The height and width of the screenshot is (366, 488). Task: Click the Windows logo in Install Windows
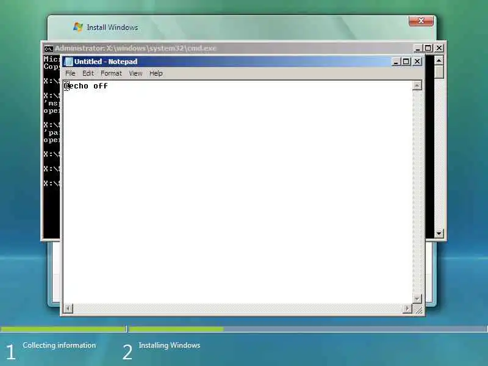click(78, 27)
